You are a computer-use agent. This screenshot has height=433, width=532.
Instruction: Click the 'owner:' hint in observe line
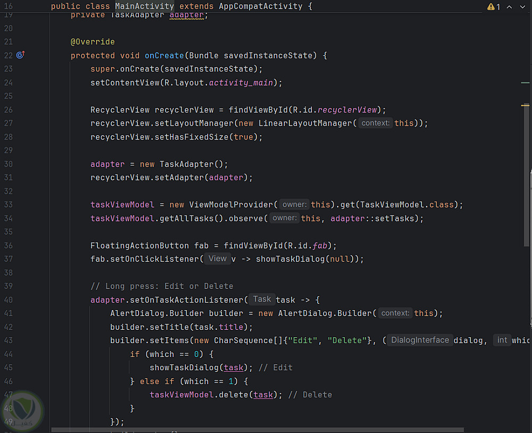(284, 218)
